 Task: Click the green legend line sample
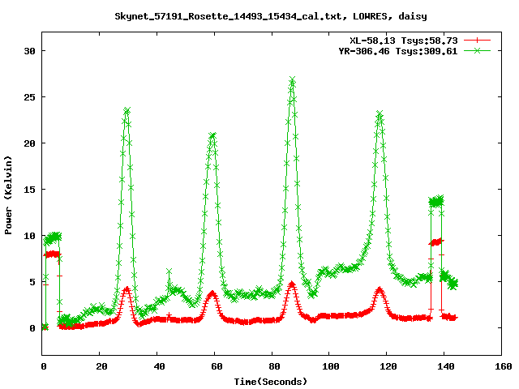click(477, 50)
